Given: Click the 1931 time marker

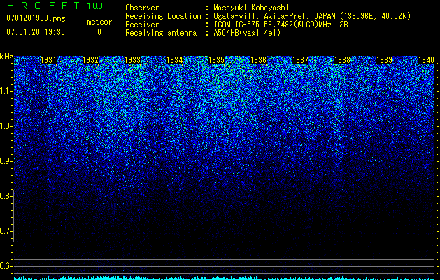Looking at the screenshot, I should tap(48, 60).
